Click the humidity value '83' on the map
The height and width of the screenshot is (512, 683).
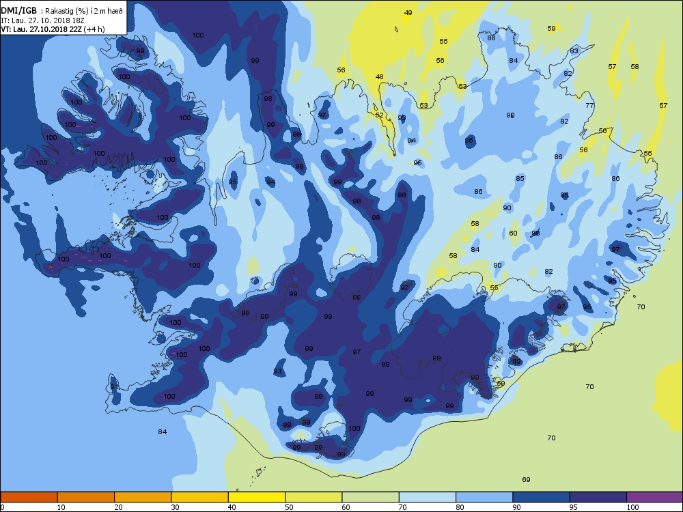574,51
